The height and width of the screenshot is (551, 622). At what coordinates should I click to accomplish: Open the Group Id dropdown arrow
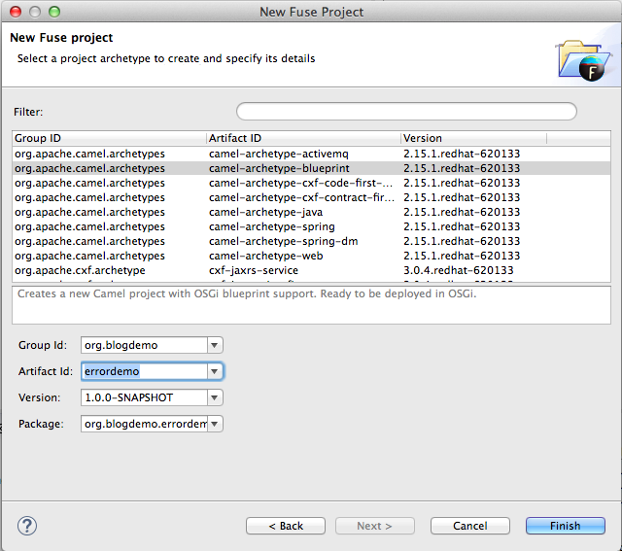215,345
